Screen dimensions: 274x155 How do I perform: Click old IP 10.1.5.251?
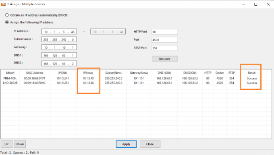point(62,83)
